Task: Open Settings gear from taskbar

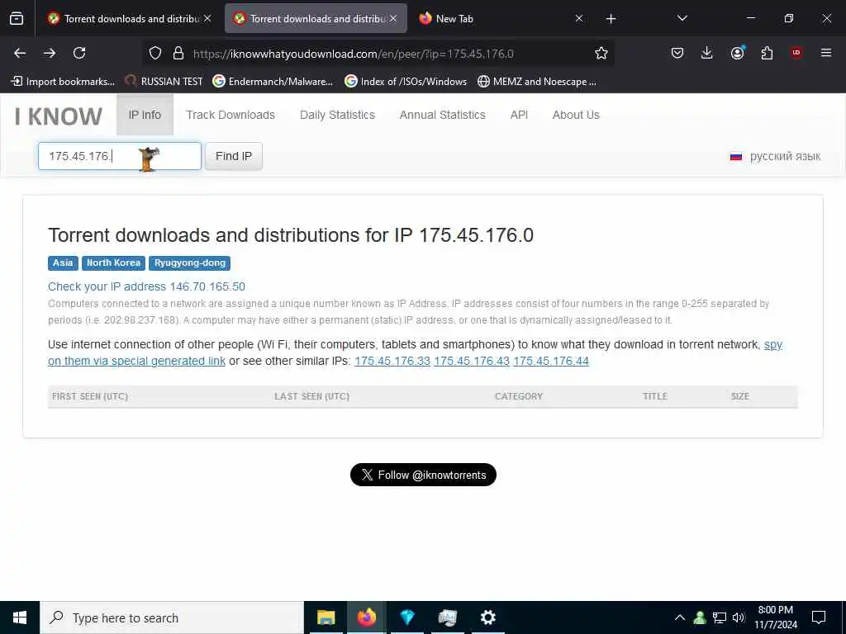Action: [487, 617]
